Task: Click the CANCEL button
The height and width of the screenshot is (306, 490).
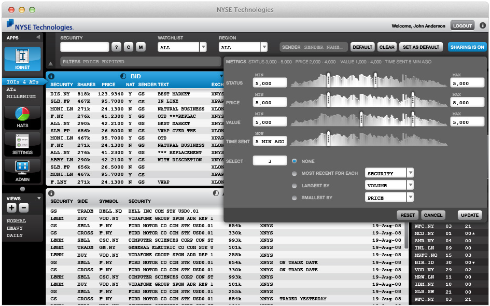Action: pyautogui.click(x=433, y=215)
